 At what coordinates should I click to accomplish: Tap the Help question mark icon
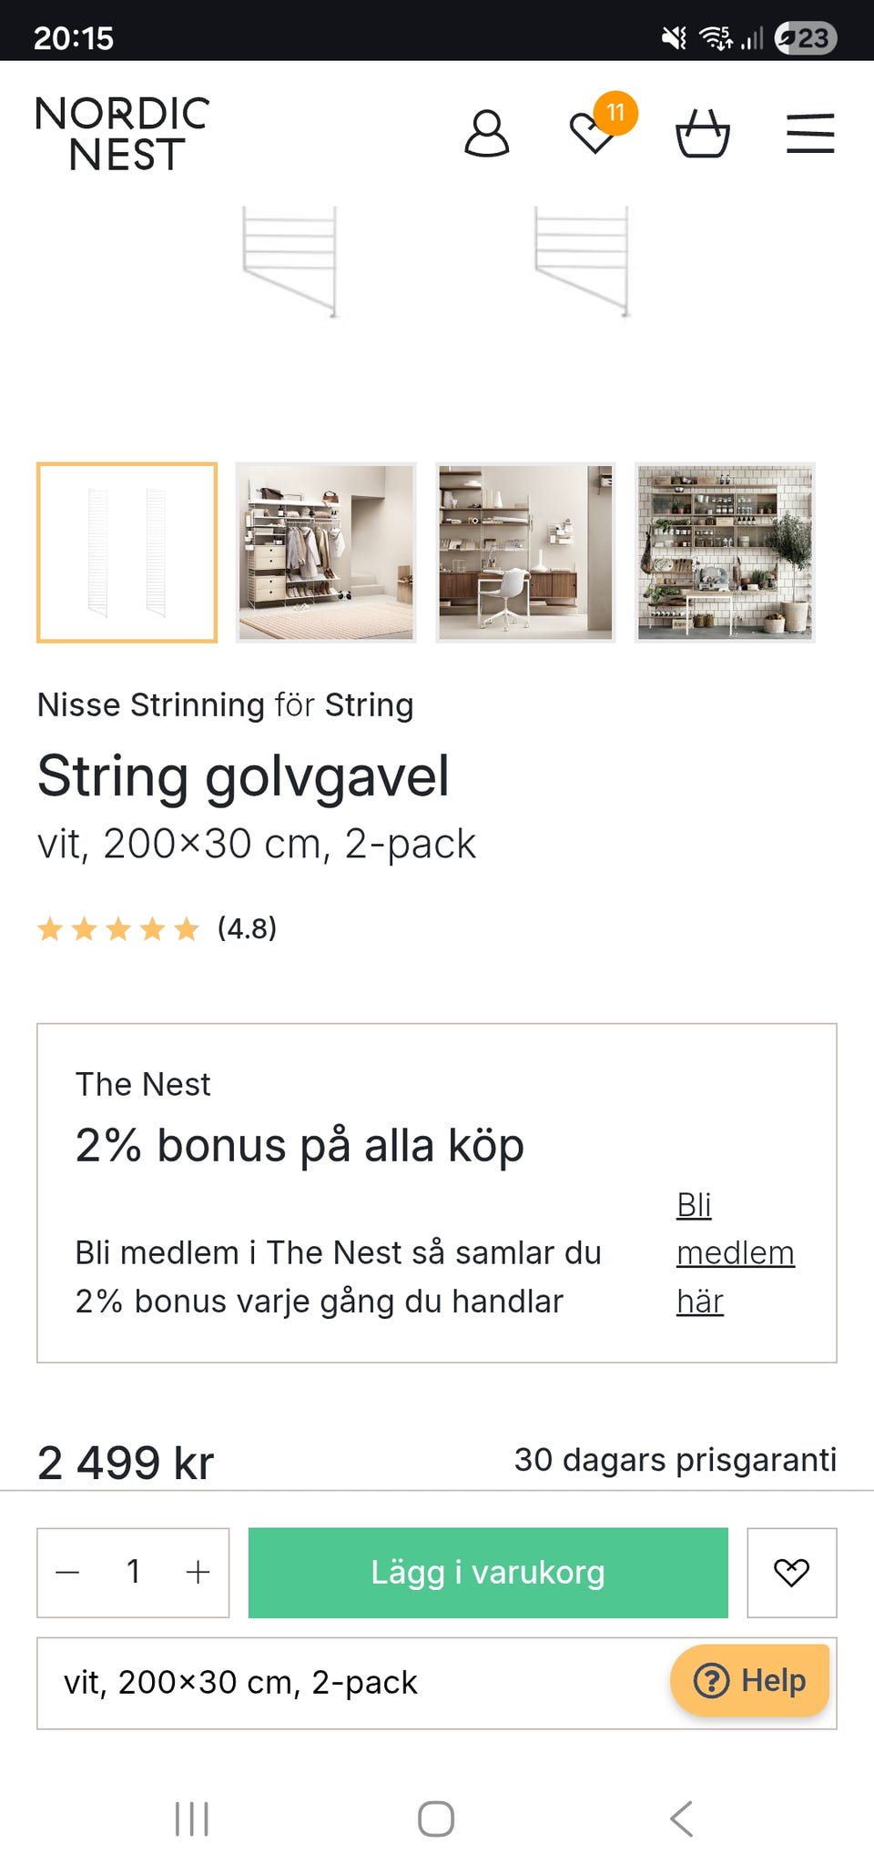pos(716,1680)
